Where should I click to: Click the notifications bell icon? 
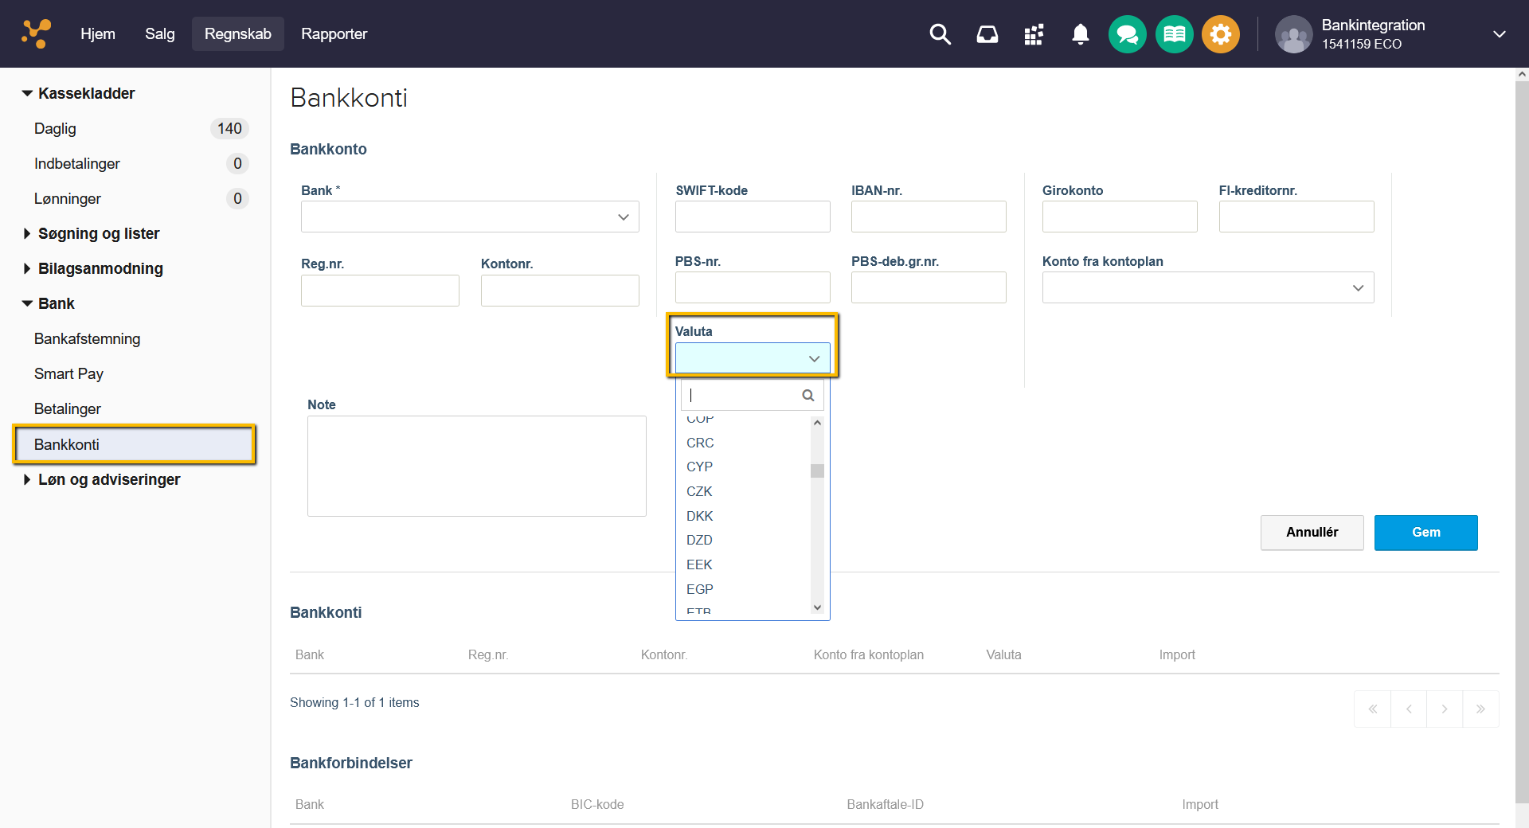pos(1080,34)
